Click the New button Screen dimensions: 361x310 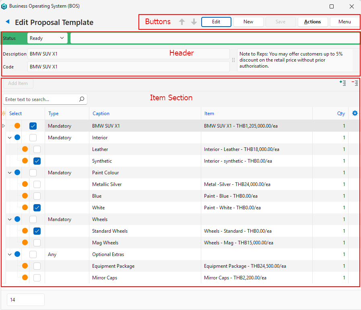pyautogui.click(x=248, y=22)
